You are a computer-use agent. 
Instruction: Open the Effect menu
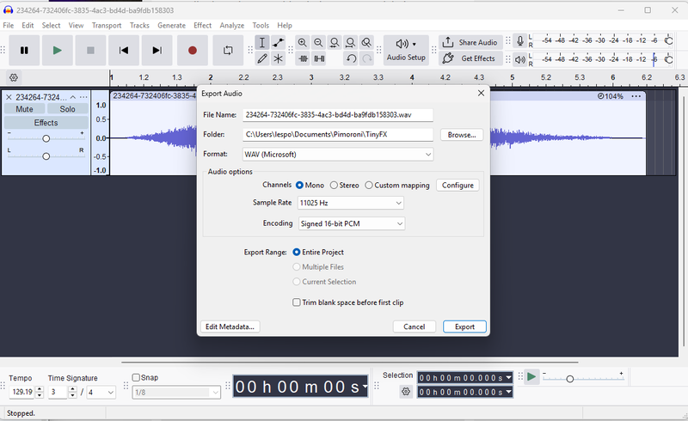202,26
